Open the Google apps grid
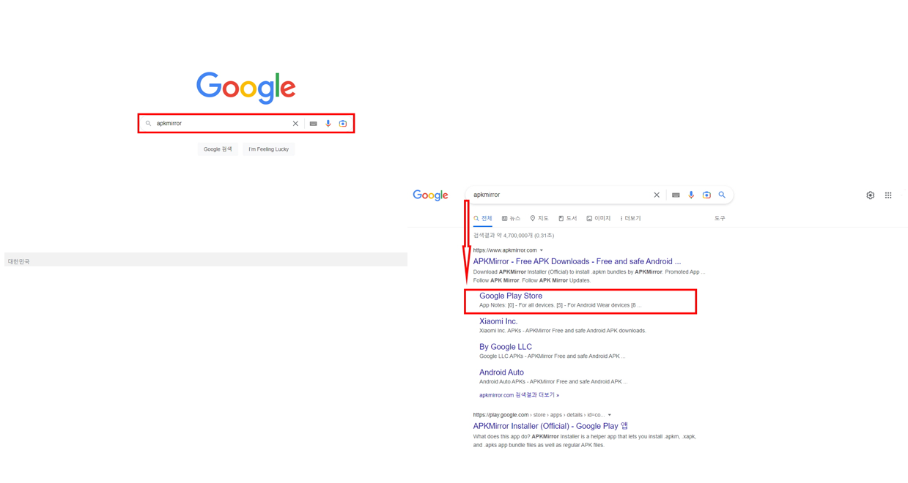This screenshot has width=908, height=483. (x=888, y=195)
